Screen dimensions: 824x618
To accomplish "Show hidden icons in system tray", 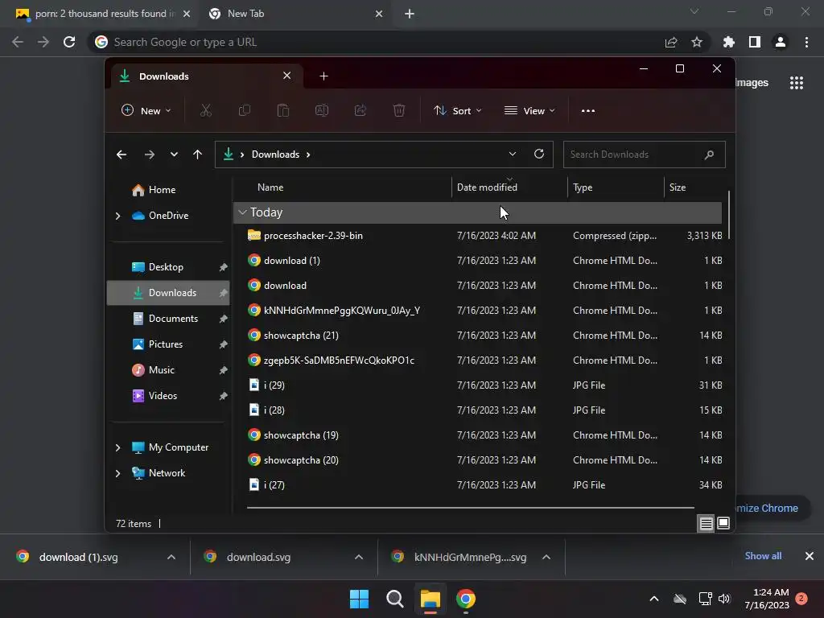I will pyautogui.click(x=654, y=599).
